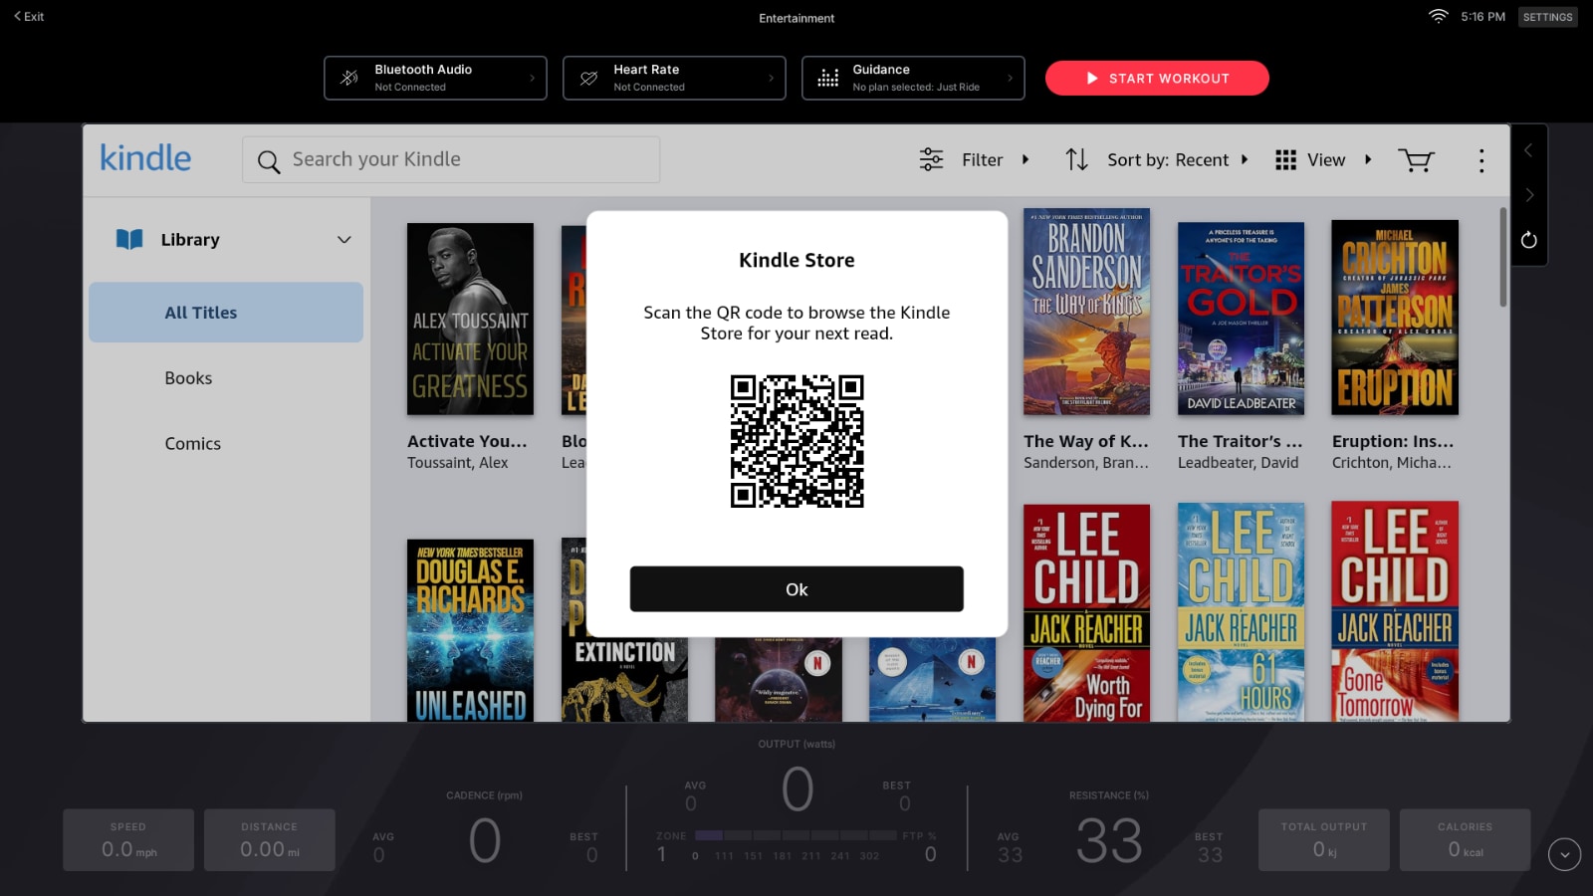Click the 5:16 PM clock
The image size is (1593, 896).
click(1482, 17)
